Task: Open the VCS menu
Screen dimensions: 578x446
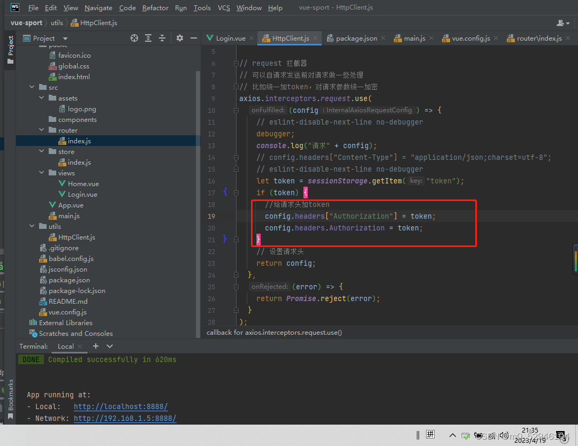Action: [224, 7]
